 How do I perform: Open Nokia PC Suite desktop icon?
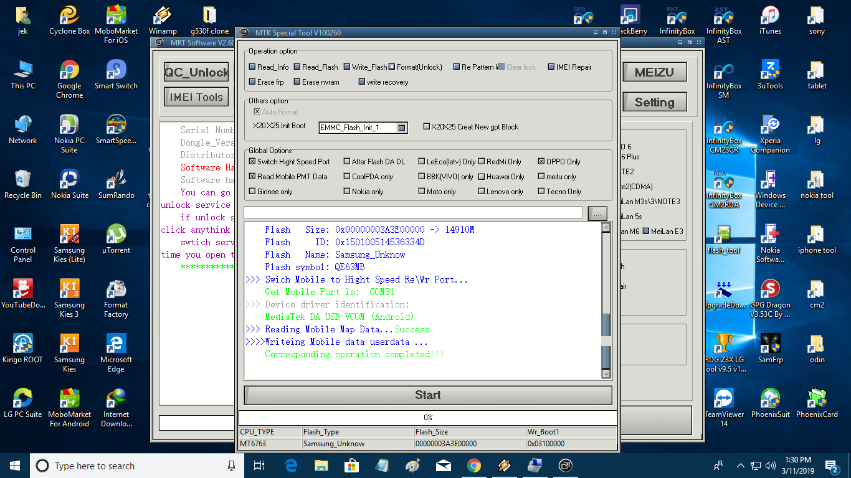[x=70, y=134]
